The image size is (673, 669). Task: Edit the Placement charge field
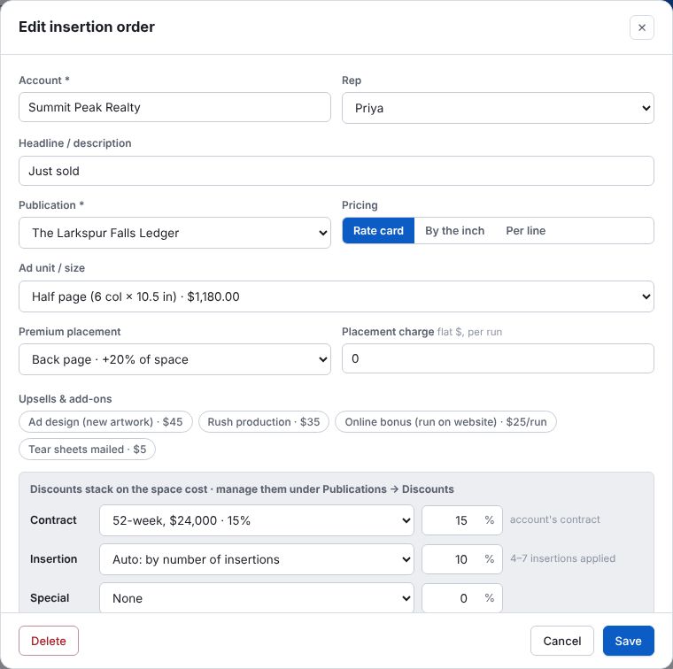coord(498,358)
